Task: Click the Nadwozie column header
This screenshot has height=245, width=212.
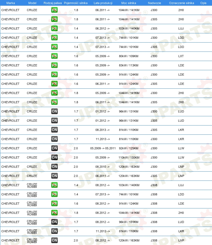Action: pos(155,3)
